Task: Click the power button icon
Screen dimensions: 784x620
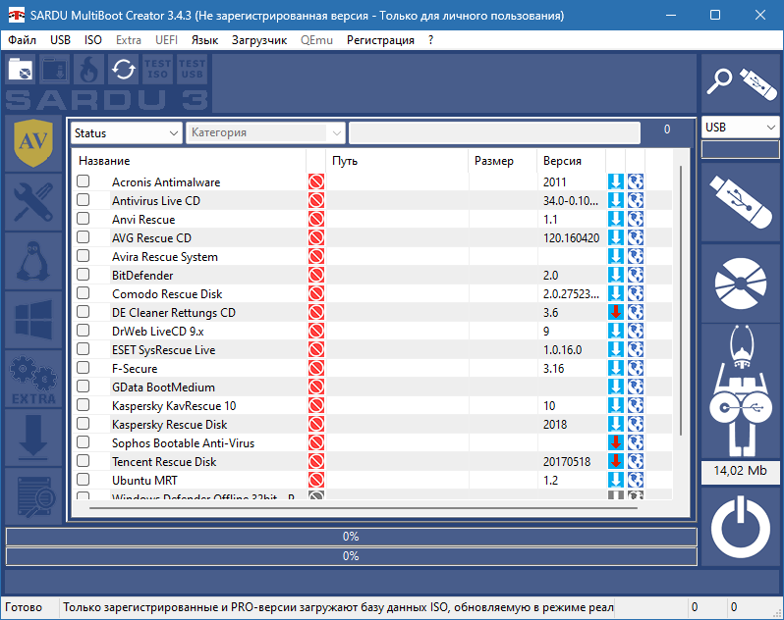Action: pos(741,527)
